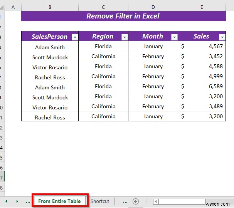234x208 pixels.
Task: Click the horizontal scrollbar left arrow
Action: click(156, 202)
